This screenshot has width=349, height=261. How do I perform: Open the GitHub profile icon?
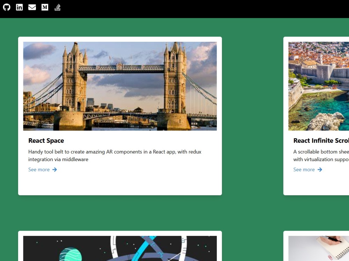7,7
